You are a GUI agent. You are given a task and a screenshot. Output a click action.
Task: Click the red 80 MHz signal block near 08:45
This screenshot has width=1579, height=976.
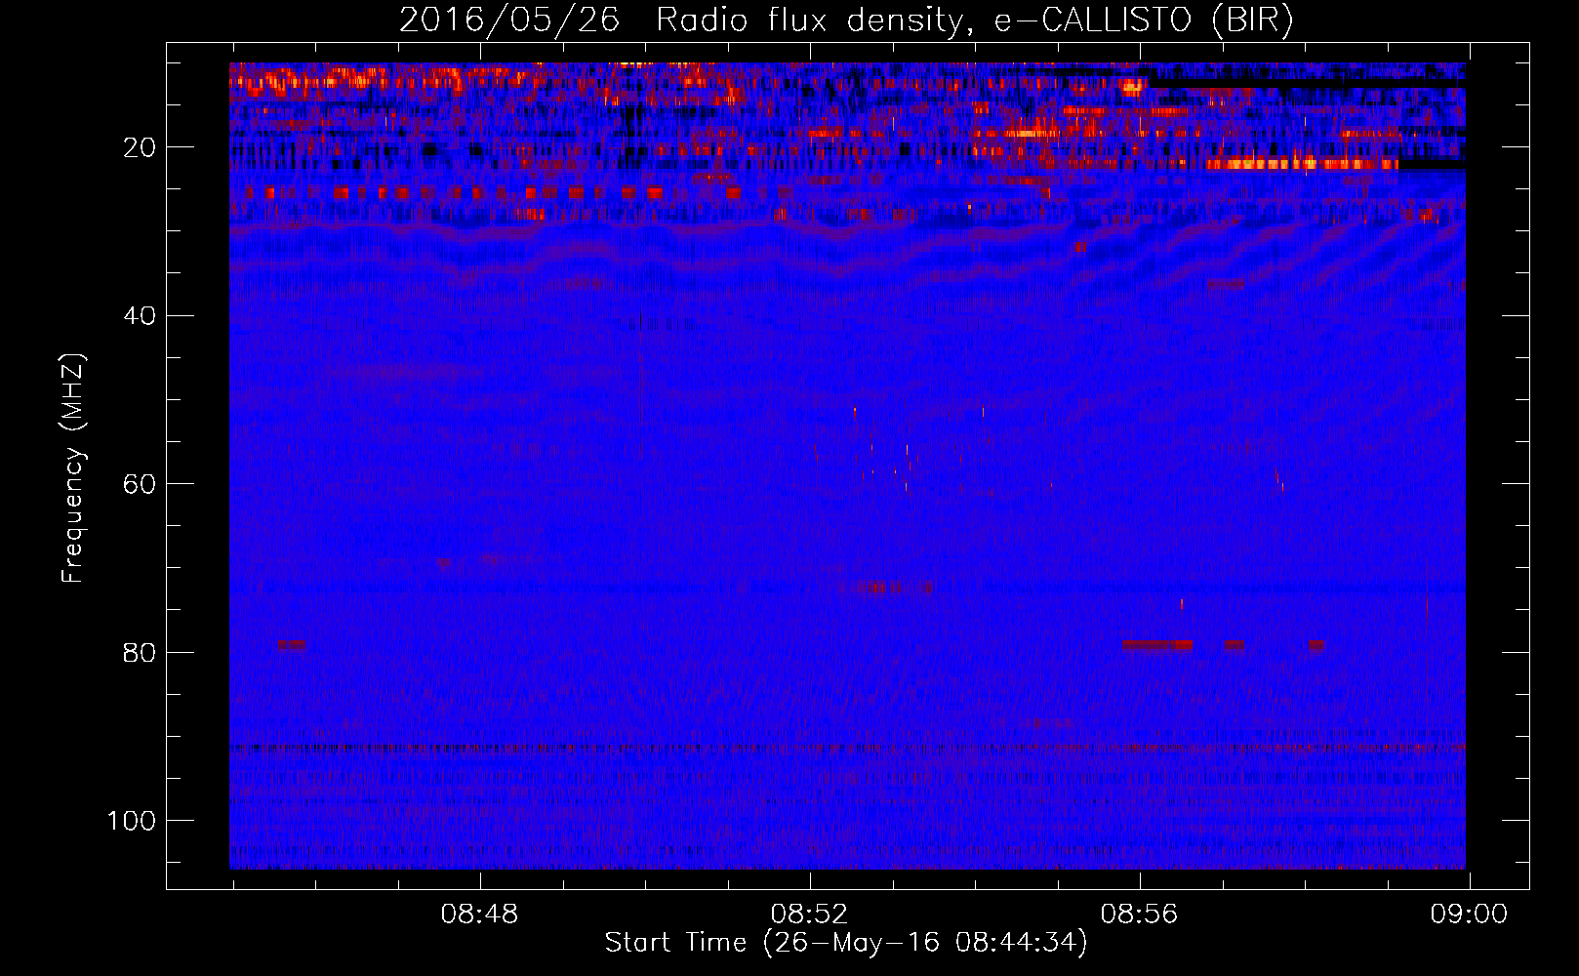pyautogui.click(x=292, y=645)
